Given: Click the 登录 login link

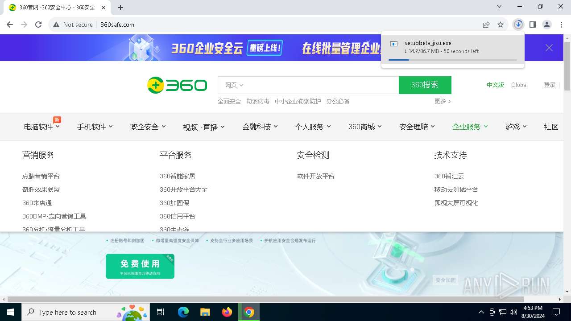Looking at the screenshot, I should click(x=549, y=85).
